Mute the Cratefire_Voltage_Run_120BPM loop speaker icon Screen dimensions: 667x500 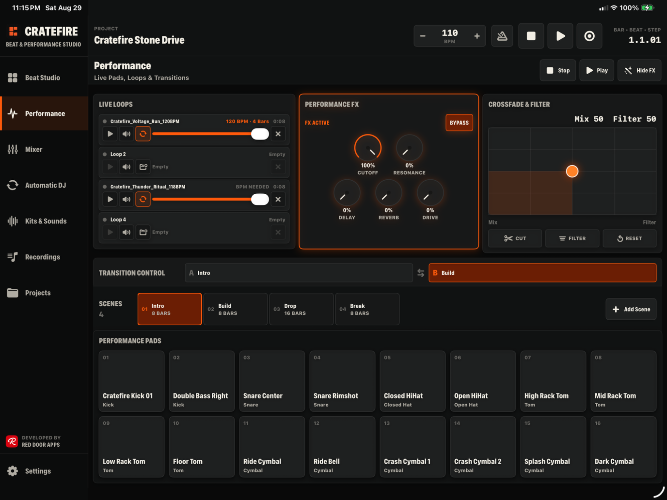(126, 134)
